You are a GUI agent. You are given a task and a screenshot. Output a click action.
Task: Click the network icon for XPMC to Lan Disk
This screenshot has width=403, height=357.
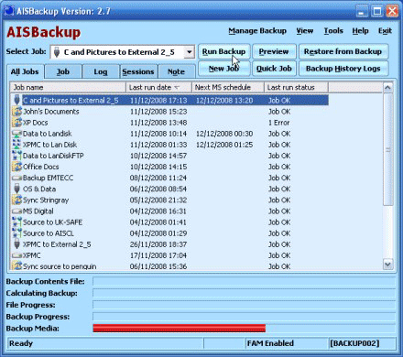coord(16,145)
